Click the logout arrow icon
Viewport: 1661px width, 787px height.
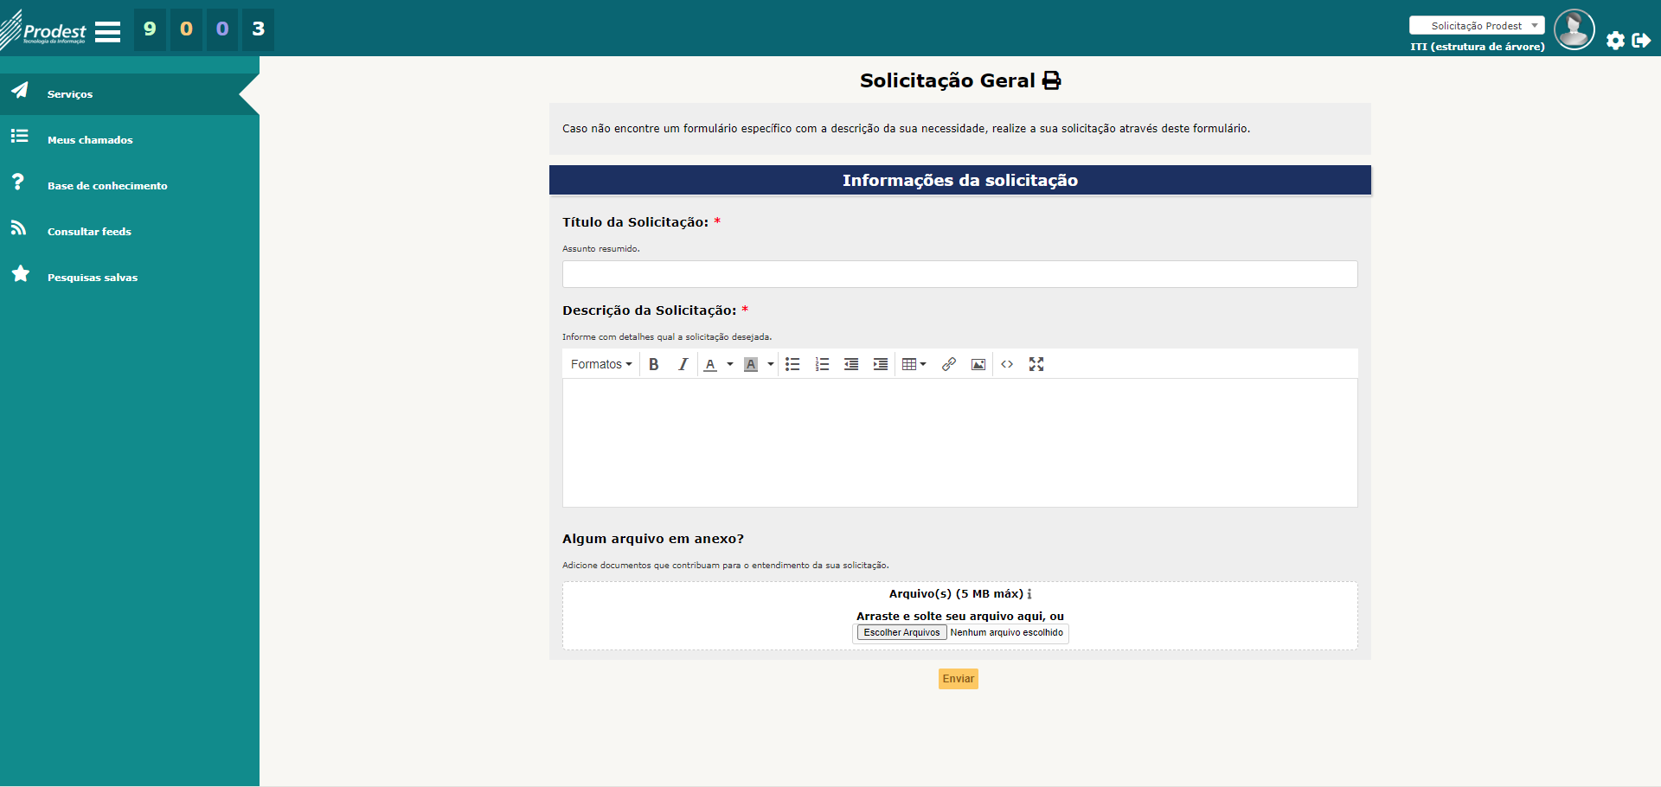click(1641, 40)
